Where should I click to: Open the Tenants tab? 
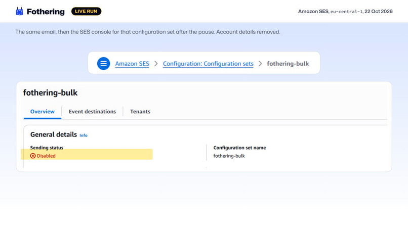pos(140,112)
